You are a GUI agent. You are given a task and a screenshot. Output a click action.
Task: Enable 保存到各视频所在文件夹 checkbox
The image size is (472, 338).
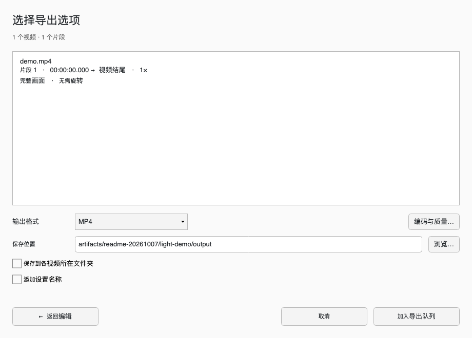coord(17,264)
